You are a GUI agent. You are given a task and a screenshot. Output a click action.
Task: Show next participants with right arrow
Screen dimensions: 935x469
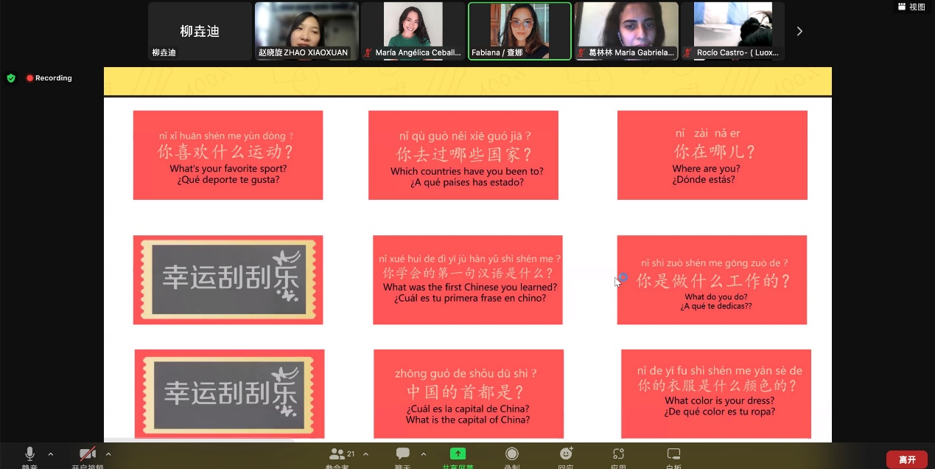click(799, 31)
